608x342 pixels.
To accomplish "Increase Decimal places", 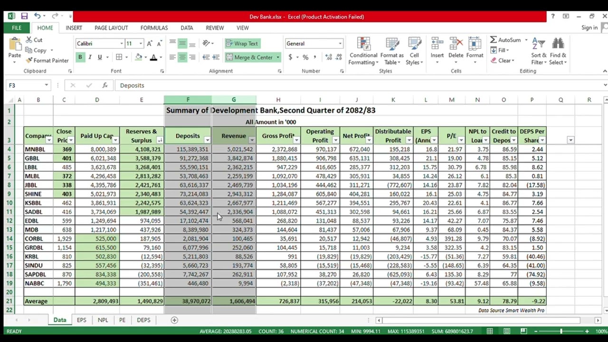I will click(329, 57).
